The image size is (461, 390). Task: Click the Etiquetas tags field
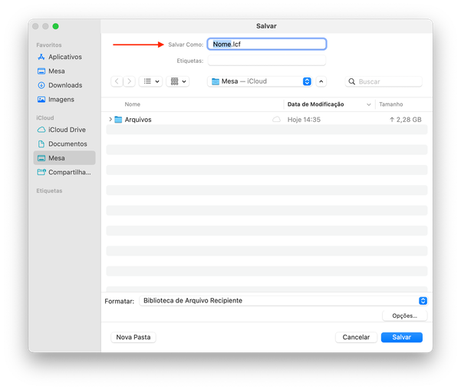[267, 61]
